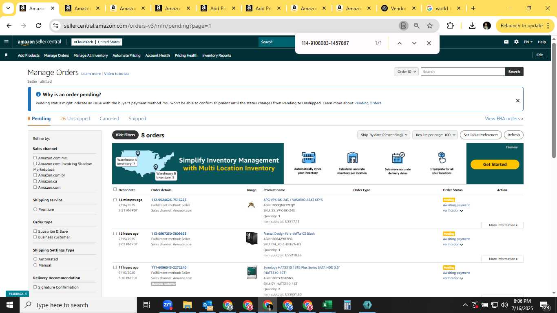The height and width of the screenshot is (313, 557).
Task: Open File Explorer from the taskbar
Action: (x=187, y=305)
